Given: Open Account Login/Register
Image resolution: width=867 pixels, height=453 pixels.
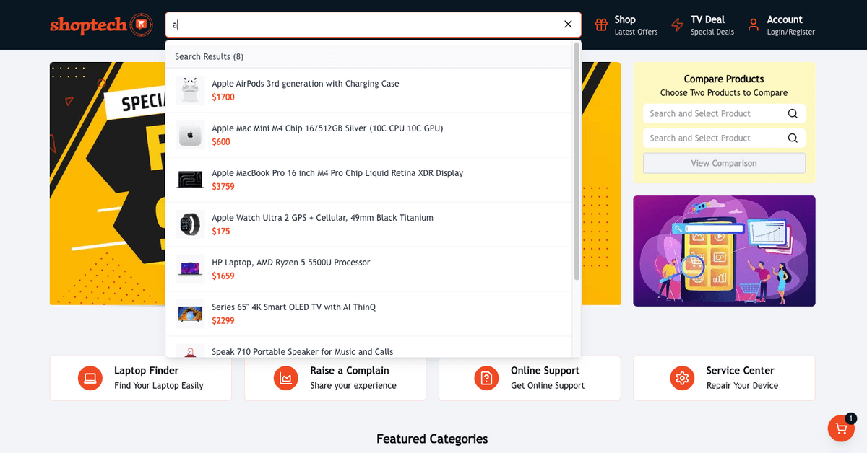Looking at the screenshot, I should pos(781,25).
